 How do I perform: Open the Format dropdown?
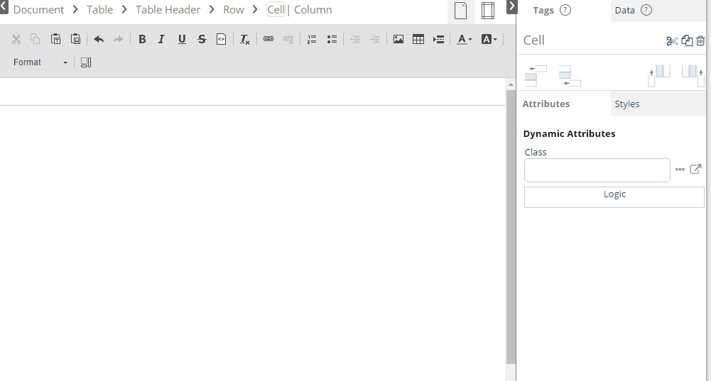pyautogui.click(x=40, y=62)
